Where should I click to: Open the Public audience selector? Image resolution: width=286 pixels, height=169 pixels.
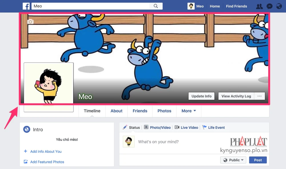(x=233, y=160)
